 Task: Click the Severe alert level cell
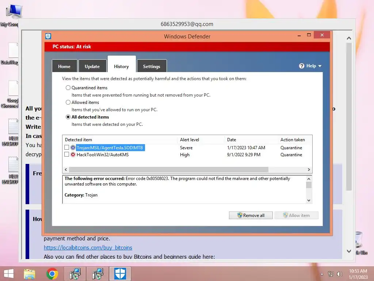coord(186,148)
